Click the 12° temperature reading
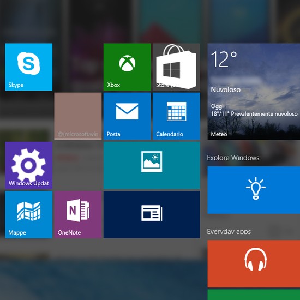The height and width of the screenshot is (300, 300). (224, 59)
